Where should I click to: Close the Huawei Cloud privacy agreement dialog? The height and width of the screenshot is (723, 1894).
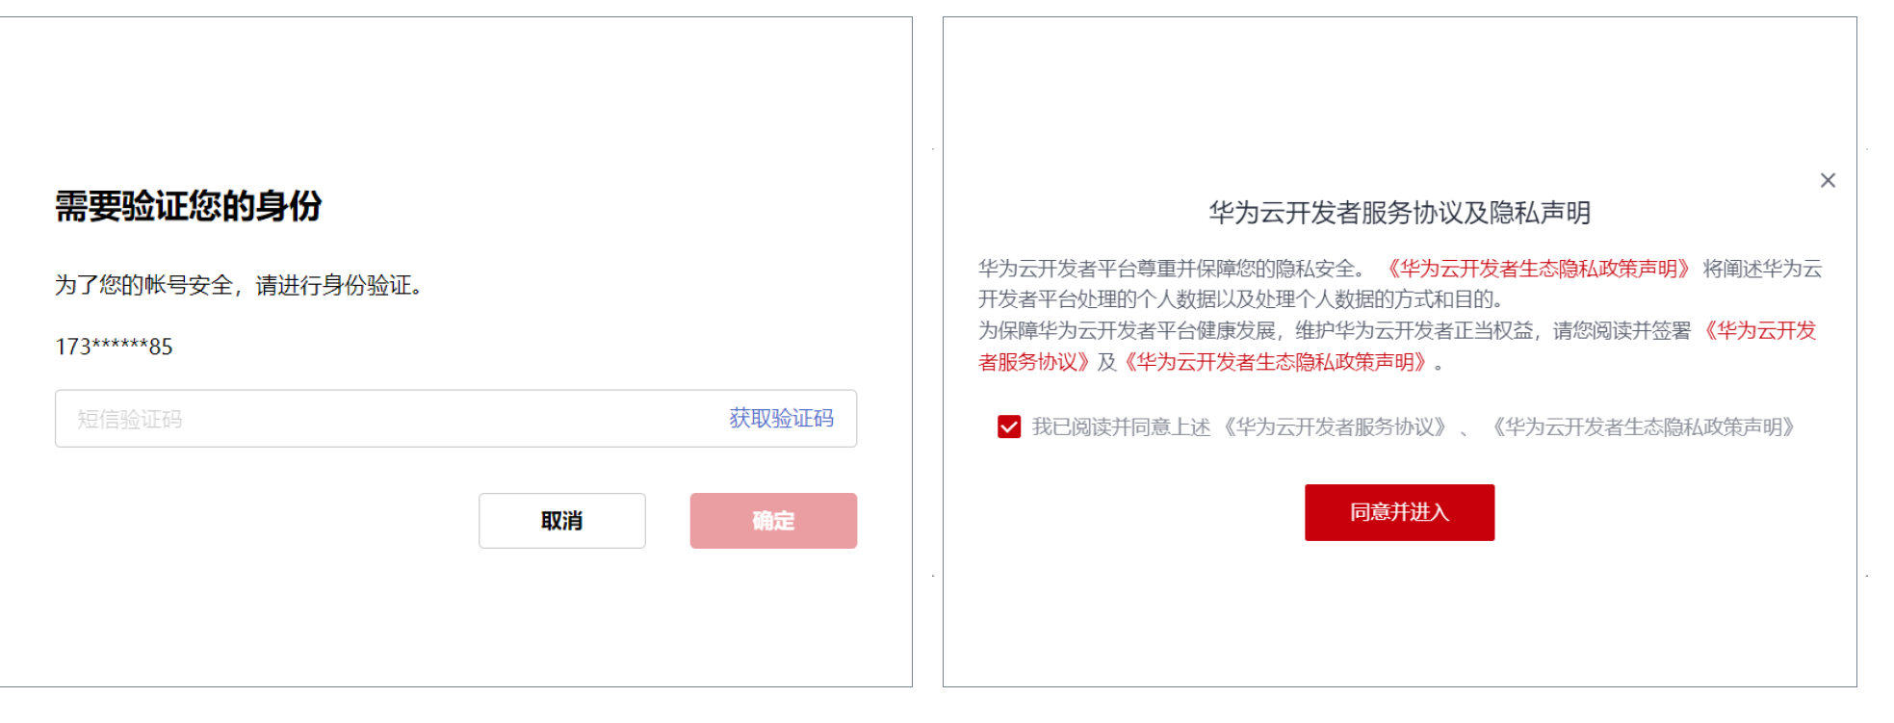pyautogui.click(x=1827, y=180)
